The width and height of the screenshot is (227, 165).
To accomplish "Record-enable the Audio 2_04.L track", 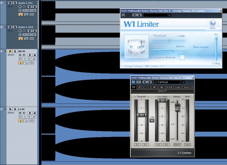I will (20, 7).
